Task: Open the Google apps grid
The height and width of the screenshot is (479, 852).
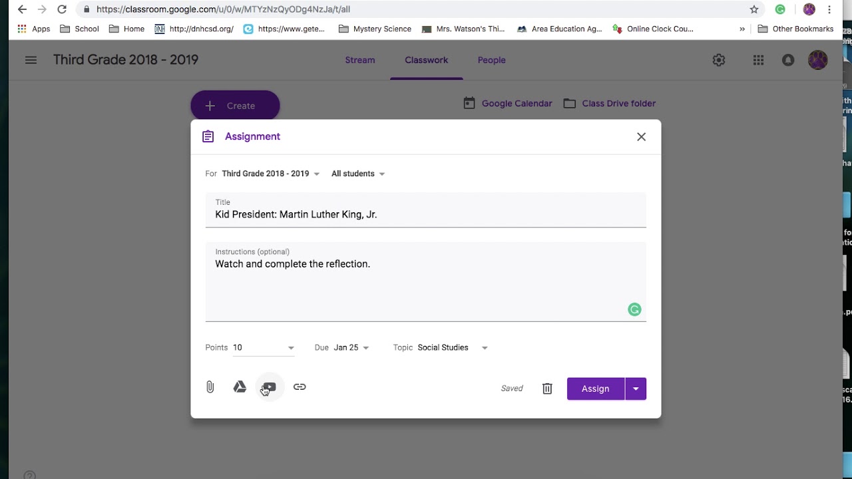Action: 758,60
